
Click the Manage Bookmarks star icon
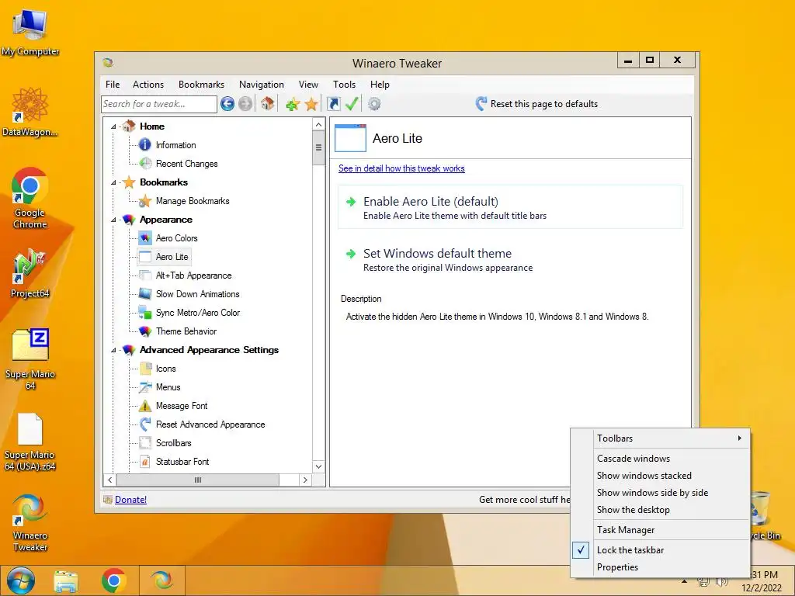[145, 201]
